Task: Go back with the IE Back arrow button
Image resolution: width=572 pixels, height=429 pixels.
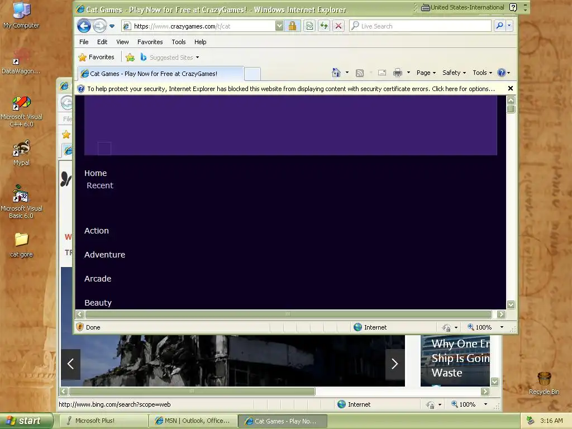Action: pos(84,26)
